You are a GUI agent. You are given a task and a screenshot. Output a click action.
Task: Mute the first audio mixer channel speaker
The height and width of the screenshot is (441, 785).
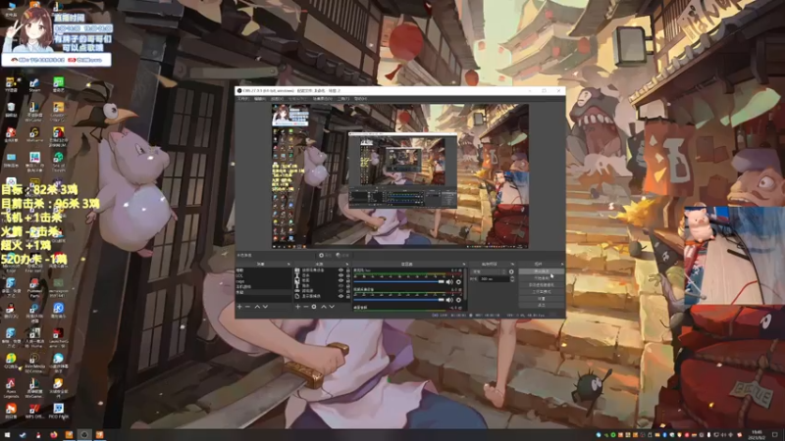pos(449,282)
